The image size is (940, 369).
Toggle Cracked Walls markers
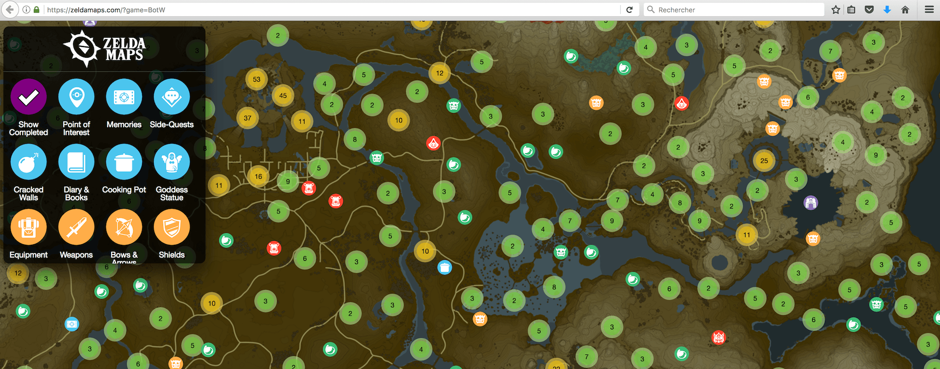(x=28, y=162)
